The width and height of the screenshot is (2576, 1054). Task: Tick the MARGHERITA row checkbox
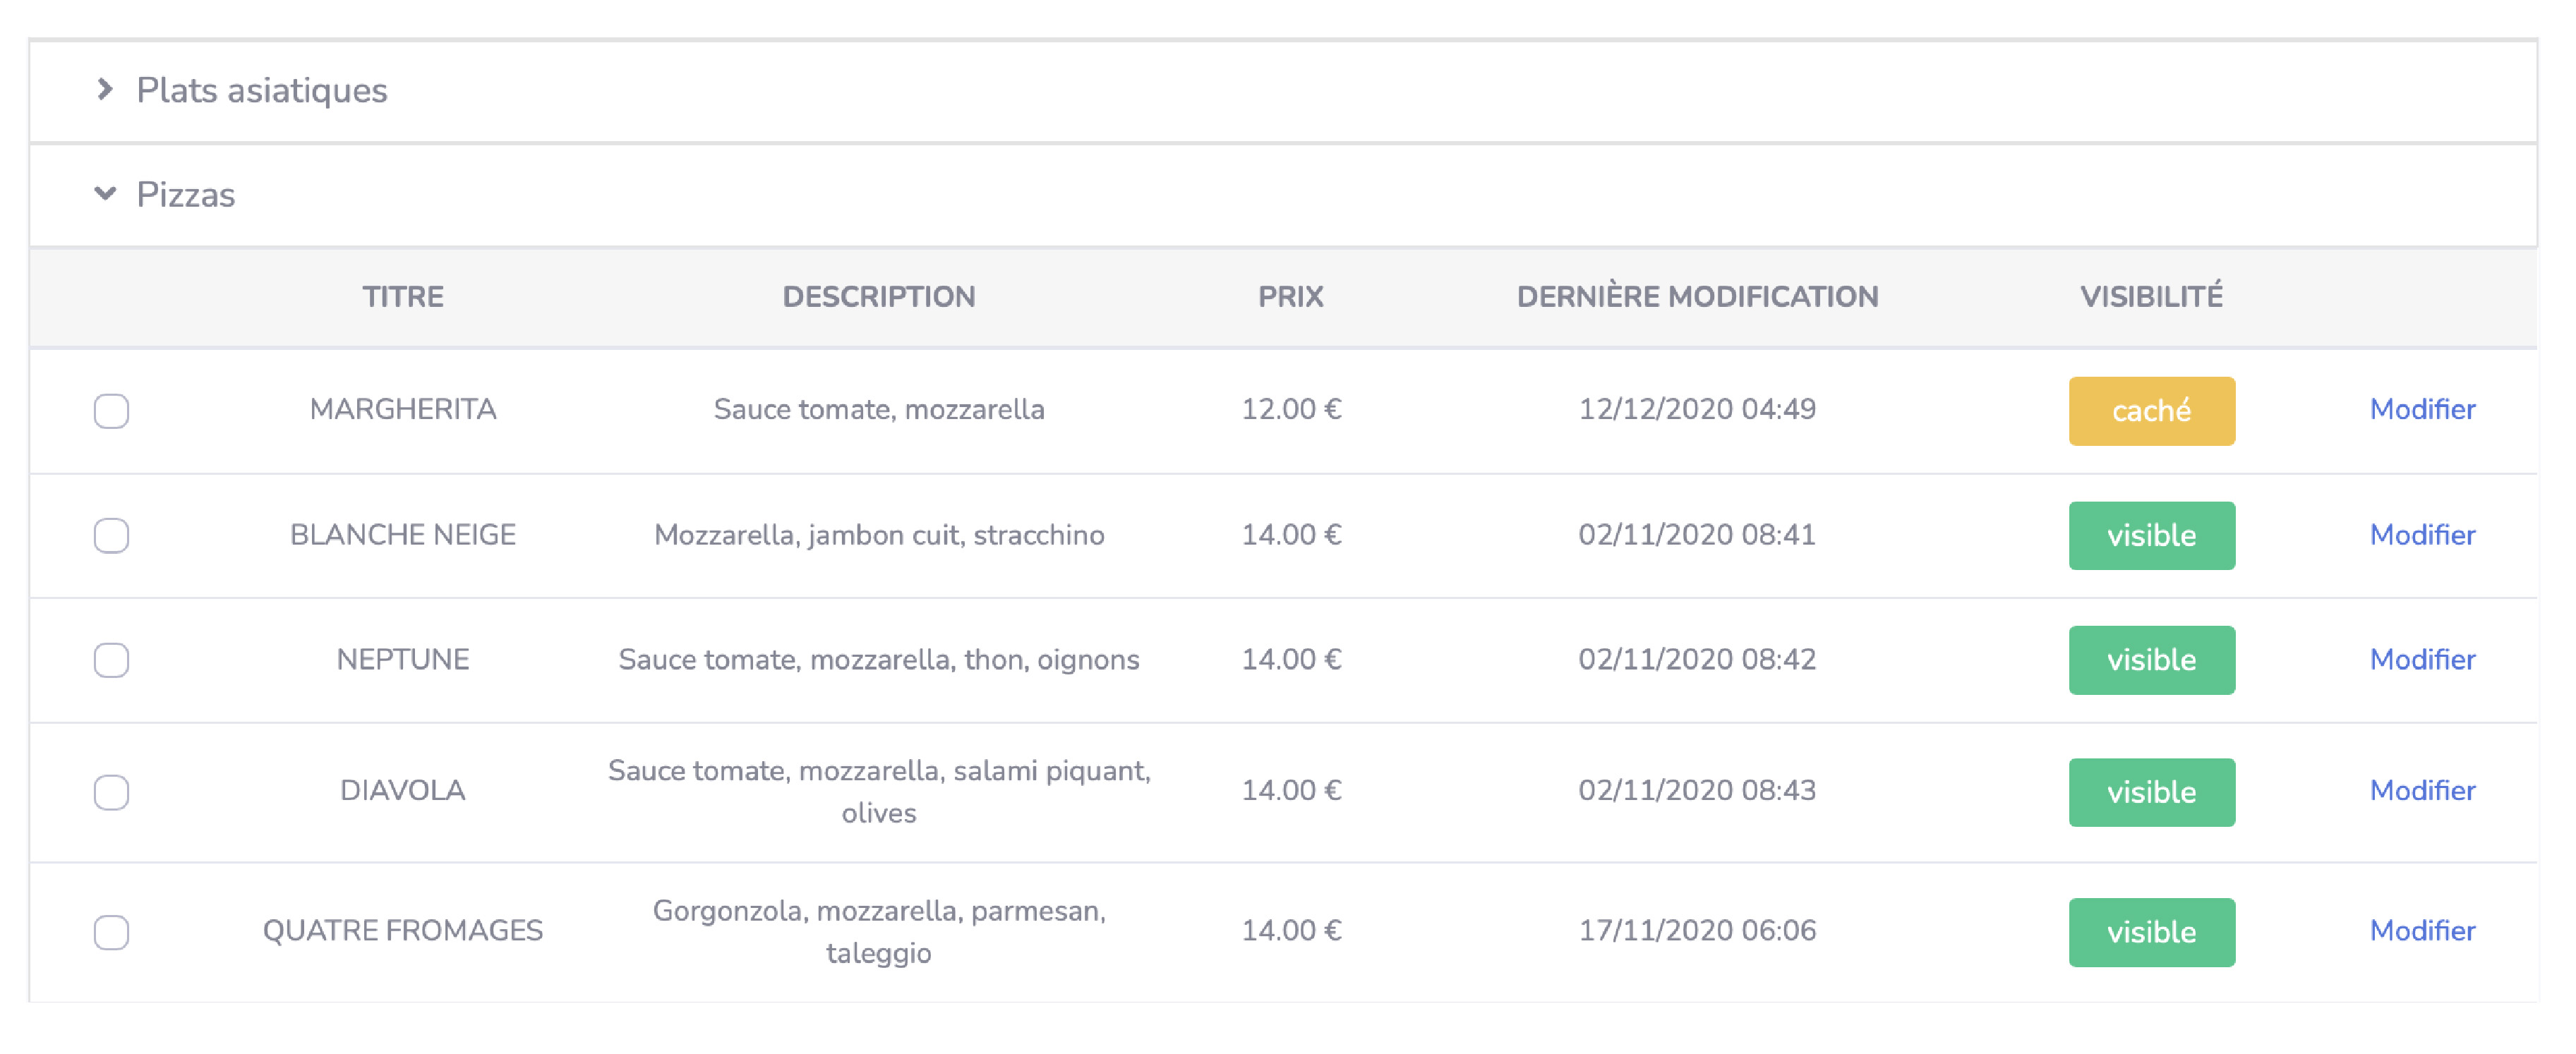[x=111, y=411]
